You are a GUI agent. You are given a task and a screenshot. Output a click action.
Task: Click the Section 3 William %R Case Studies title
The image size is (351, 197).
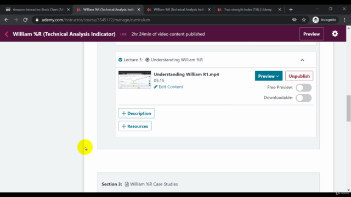154,184
